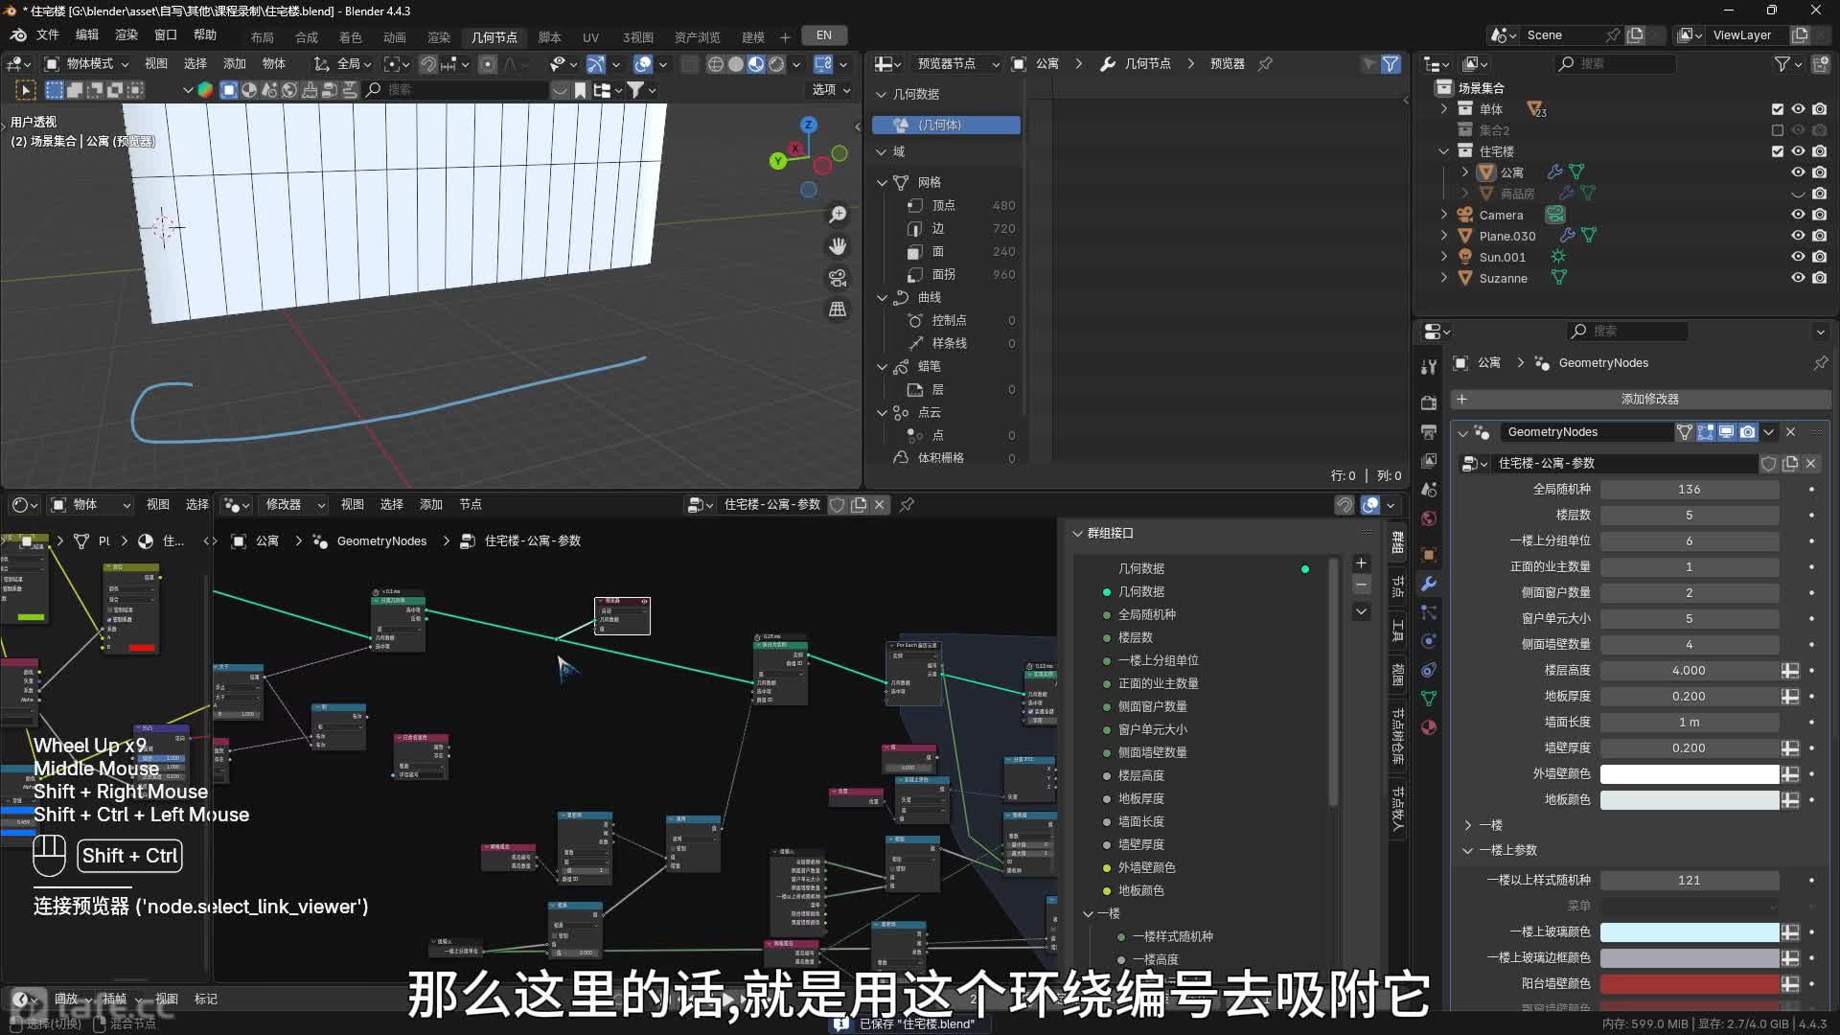This screenshot has height=1035, width=1840.
Task: Open the 选项 options dropdown
Action: click(x=831, y=90)
